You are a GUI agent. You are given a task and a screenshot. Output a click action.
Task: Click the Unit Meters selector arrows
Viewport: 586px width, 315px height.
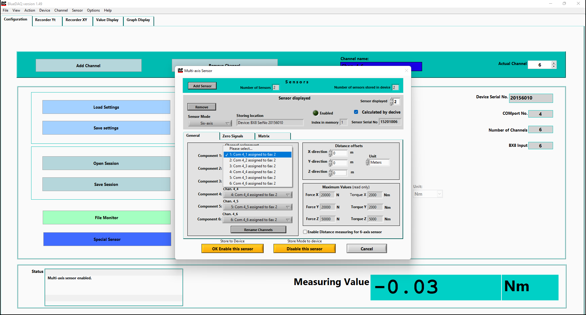(x=367, y=162)
